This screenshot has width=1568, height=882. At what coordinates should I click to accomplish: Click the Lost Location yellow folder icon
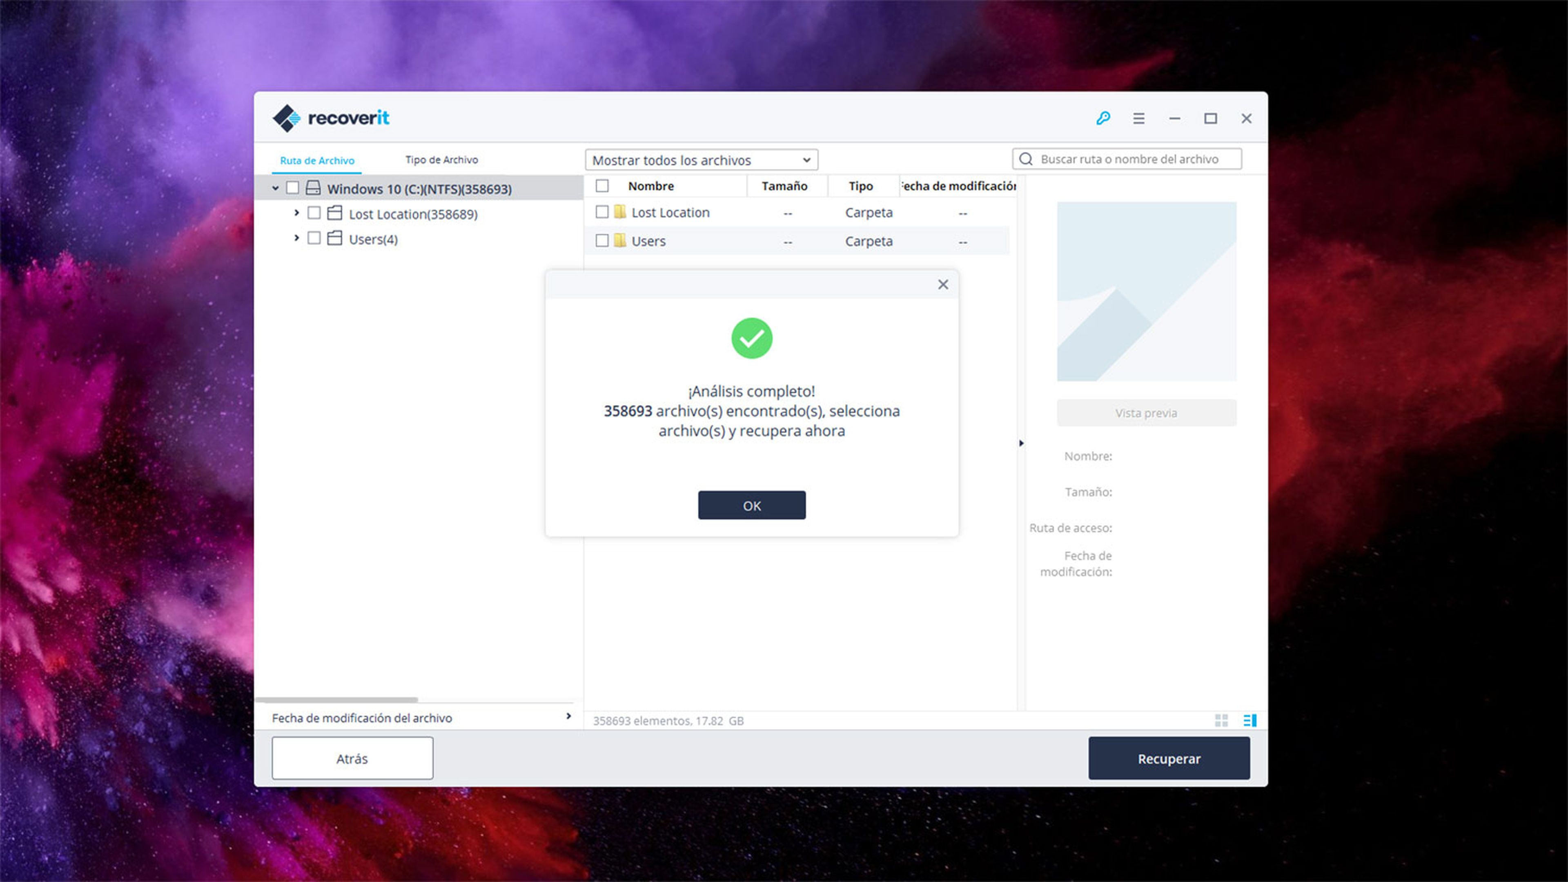pos(620,212)
